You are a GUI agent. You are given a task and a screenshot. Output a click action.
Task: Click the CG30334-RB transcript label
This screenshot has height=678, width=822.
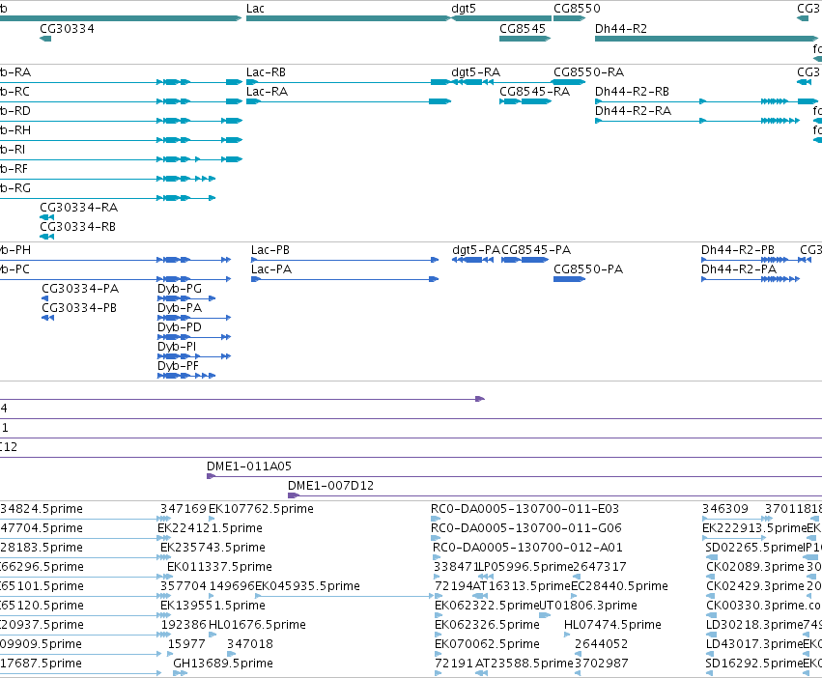coord(77,227)
